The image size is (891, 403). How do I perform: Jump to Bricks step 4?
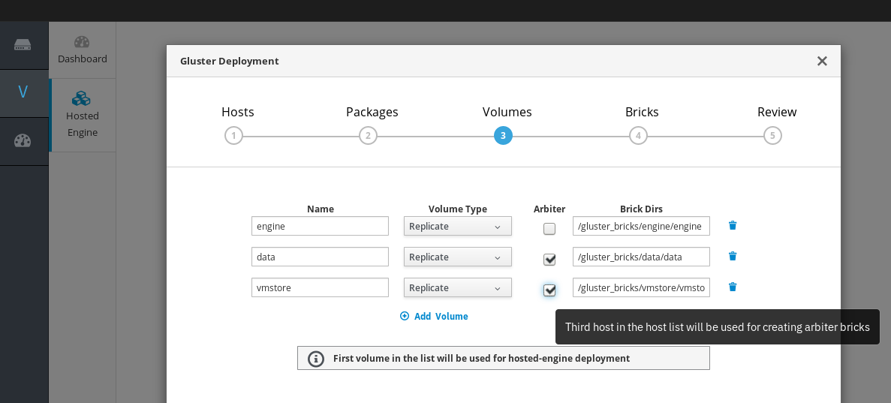638,136
